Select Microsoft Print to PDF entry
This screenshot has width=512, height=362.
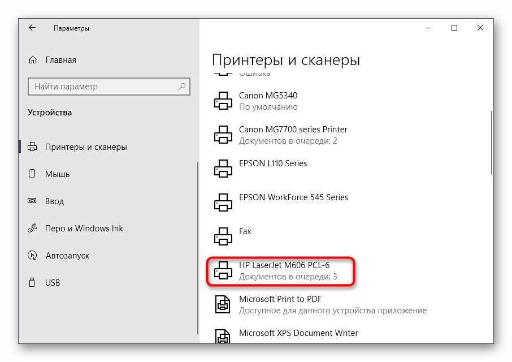coord(280,299)
